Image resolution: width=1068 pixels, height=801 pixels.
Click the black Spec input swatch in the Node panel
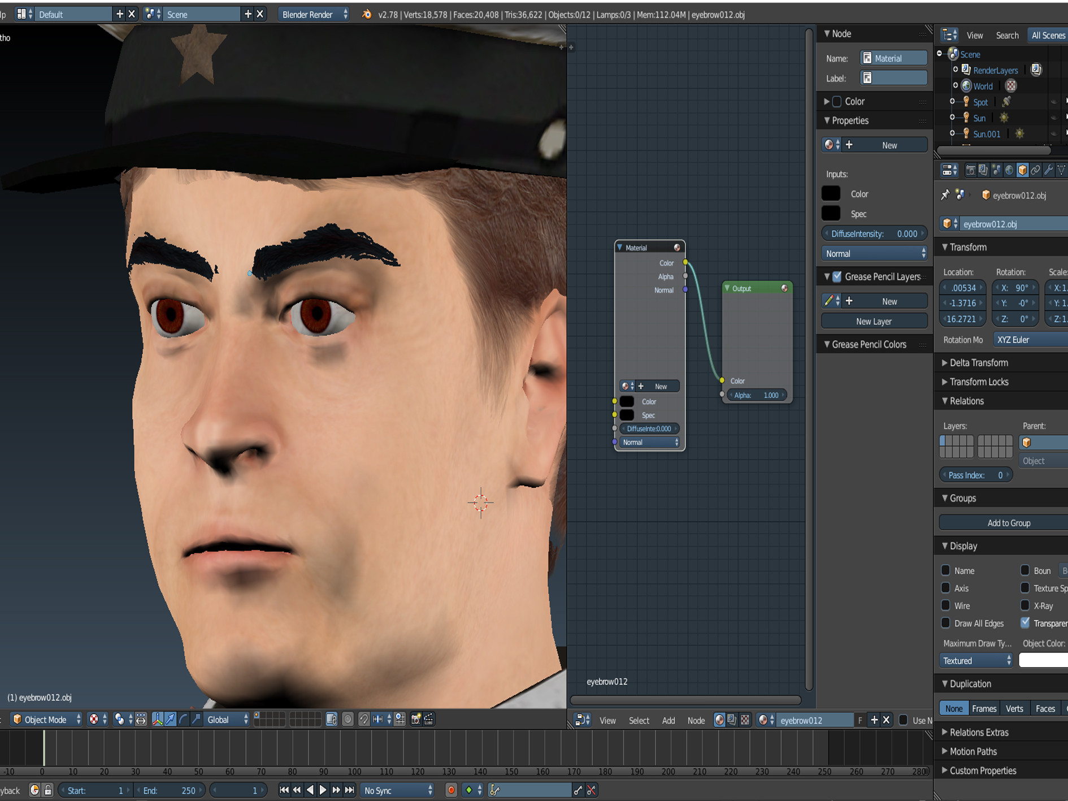(831, 213)
